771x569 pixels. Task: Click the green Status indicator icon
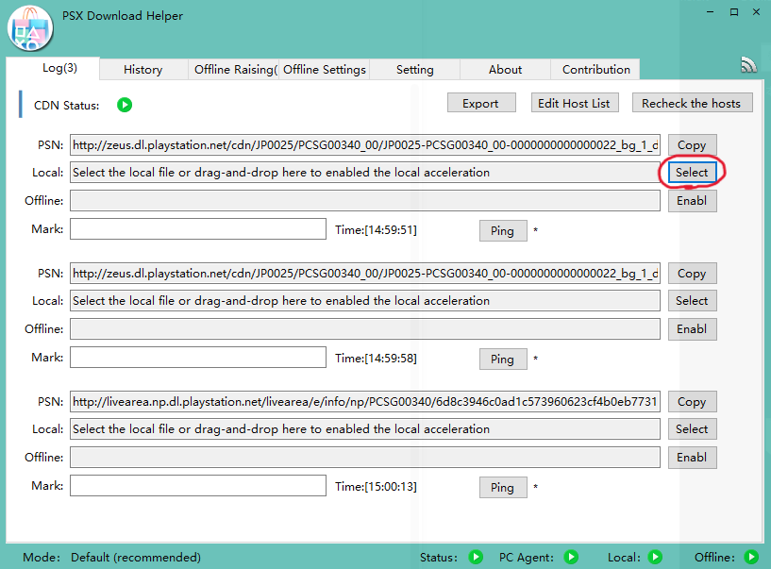(476, 557)
